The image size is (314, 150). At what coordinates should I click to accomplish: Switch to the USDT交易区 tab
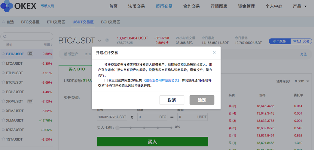[83, 22]
